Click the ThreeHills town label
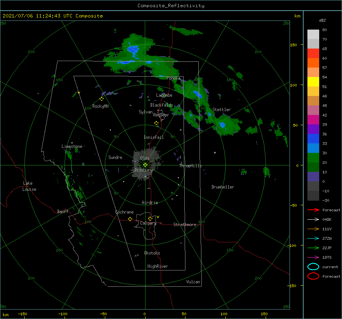 pyautogui.click(x=190, y=166)
